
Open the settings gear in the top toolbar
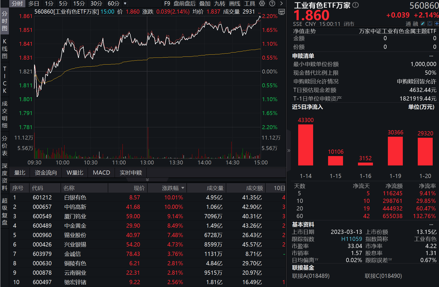262,4
